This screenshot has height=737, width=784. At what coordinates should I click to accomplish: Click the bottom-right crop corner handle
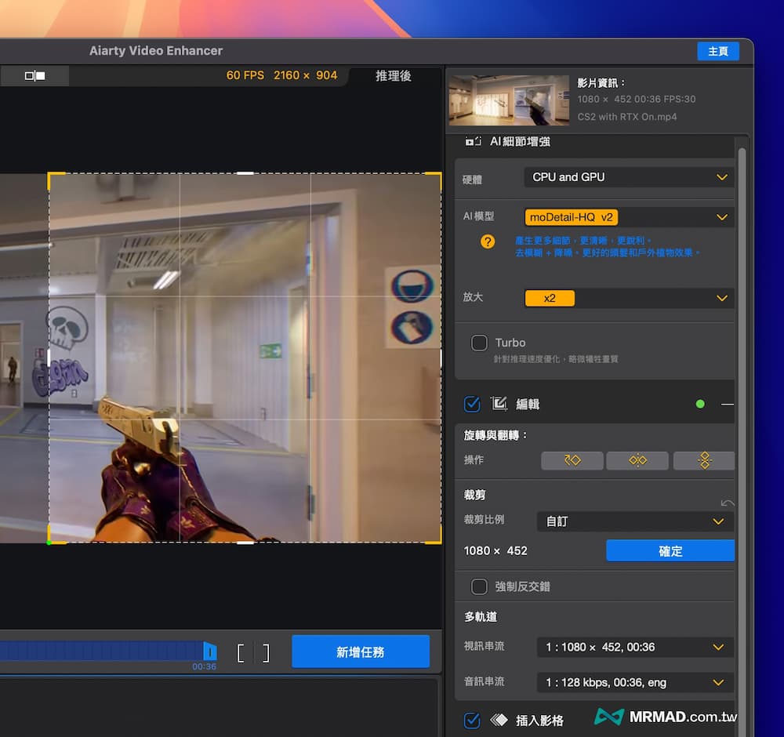(x=434, y=536)
